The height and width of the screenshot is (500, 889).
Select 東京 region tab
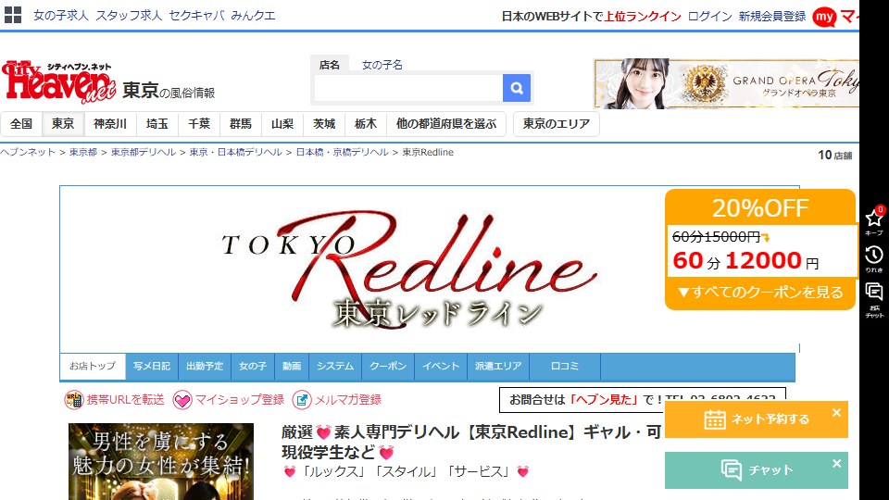click(63, 124)
